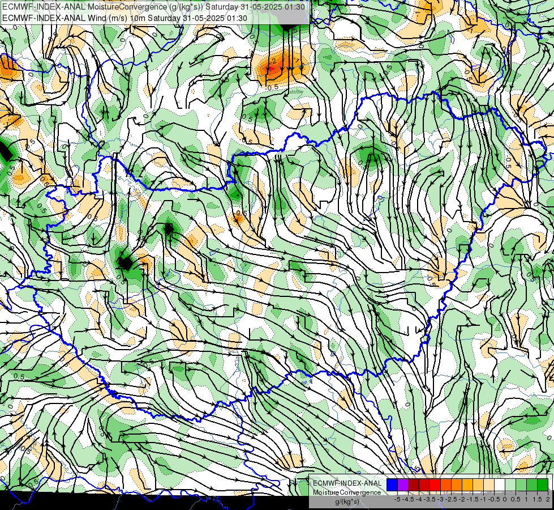Image resolution: width=554 pixels, height=510 pixels.
Task: Click the purple legend swatch
Action: [403, 485]
